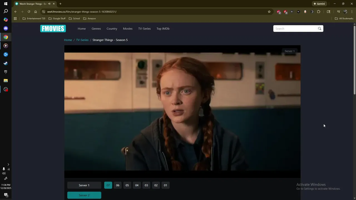Click the page vertical scrollbar
This screenshot has height=200, width=356.
pyautogui.click(x=355, y=60)
